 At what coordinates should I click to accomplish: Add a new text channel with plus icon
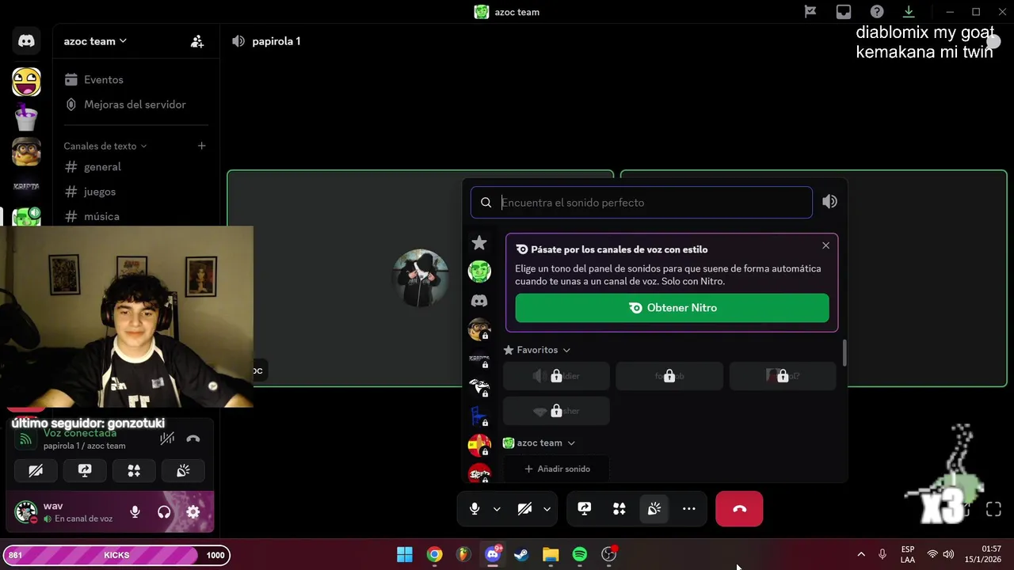click(201, 146)
